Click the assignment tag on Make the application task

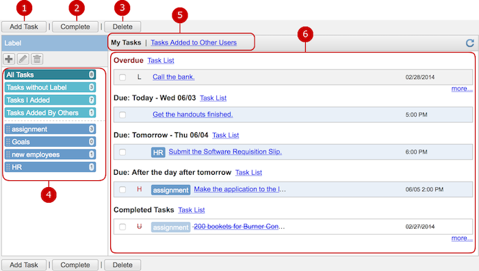pos(170,190)
